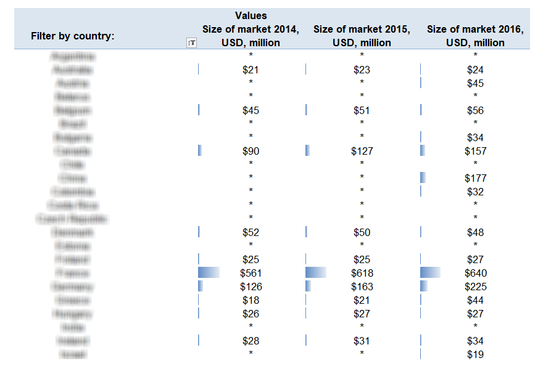Select the $157 cell in 2016 column
Image resolution: width=543 pixels, height=366 pixels.
(475, 151)
